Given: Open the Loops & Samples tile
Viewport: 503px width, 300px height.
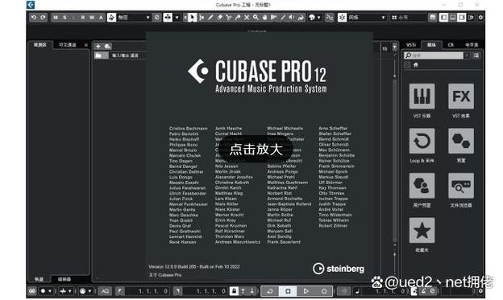Looking at the screenshot, I should (422, 141).
